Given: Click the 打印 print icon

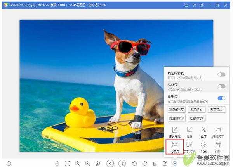Looking at the screenshot, I should (x=218, y=147).
